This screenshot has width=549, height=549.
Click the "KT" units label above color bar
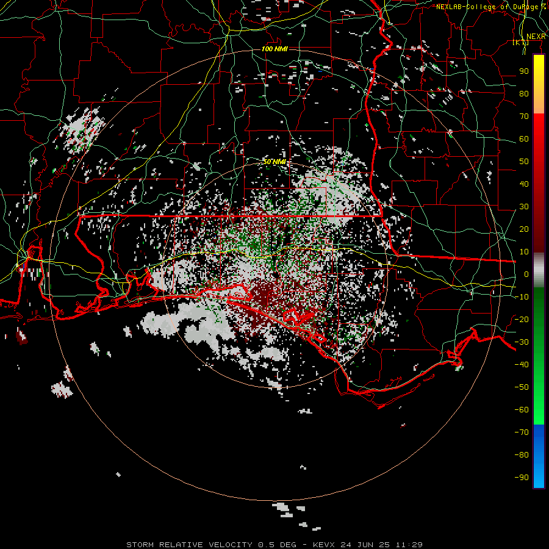coord(521,43)
